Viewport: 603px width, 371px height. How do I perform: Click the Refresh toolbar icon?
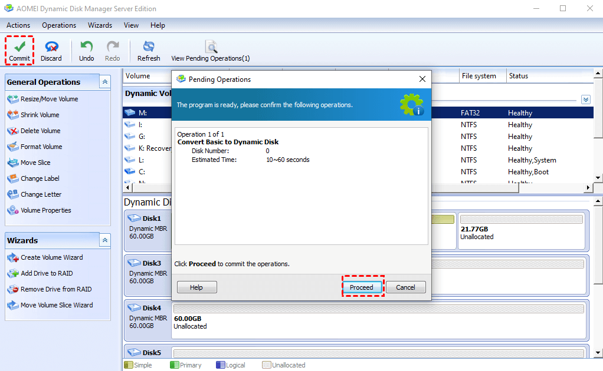(x=149, y=47)
